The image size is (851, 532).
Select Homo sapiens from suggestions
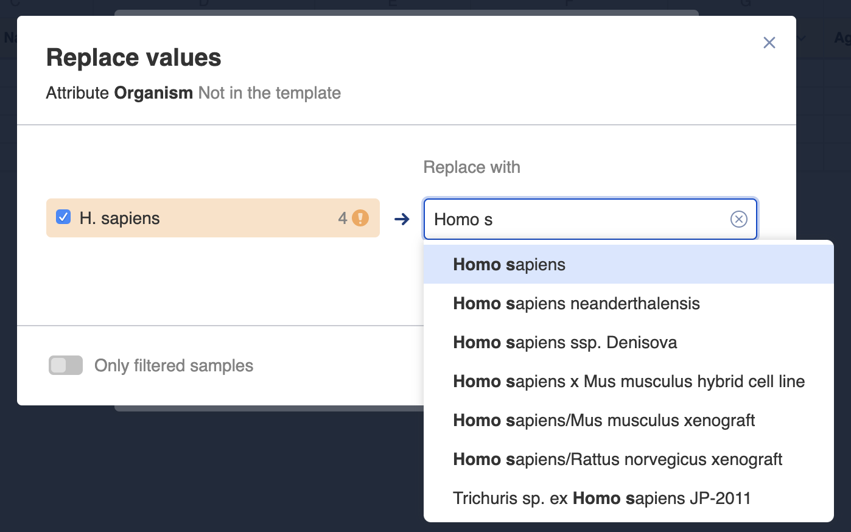tap(628, 264)
